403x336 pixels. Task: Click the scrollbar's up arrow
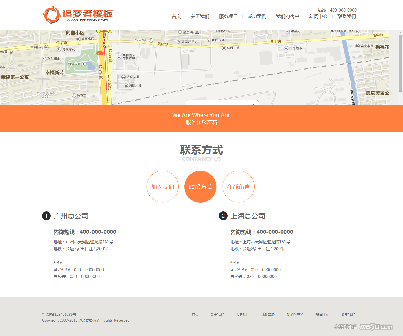coord(400,32)
